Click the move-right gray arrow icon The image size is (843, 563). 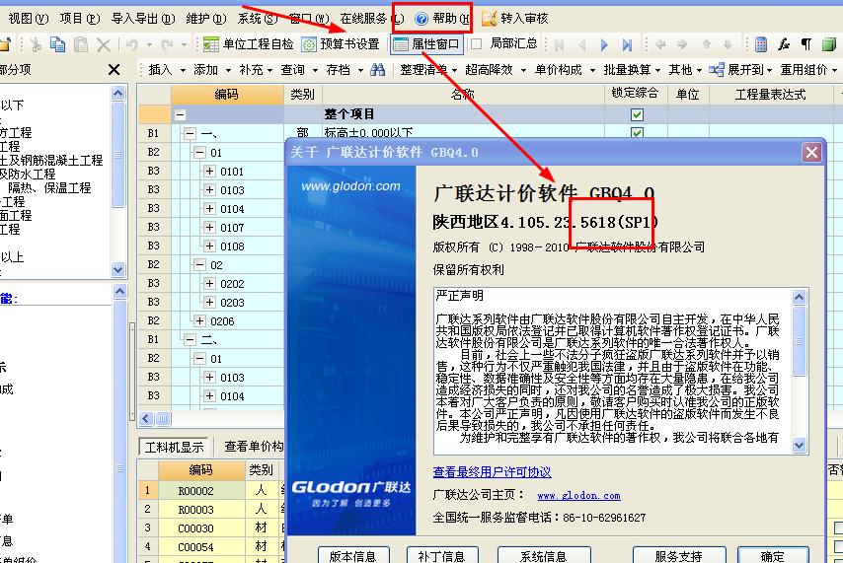point(682,44)
